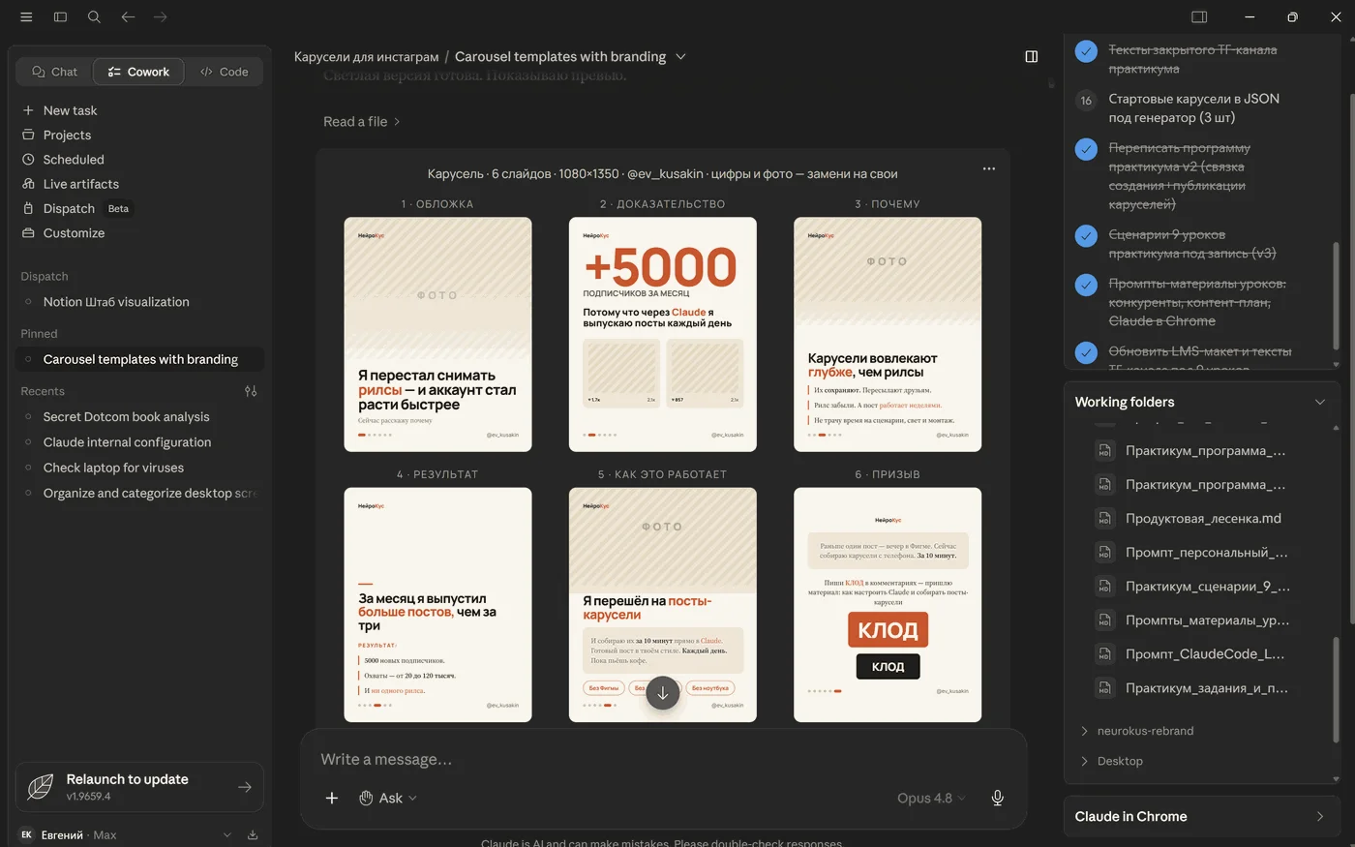Click the working folders list scrollbar
Screen dimensions: 1355x847
[x=1337, y=688]
